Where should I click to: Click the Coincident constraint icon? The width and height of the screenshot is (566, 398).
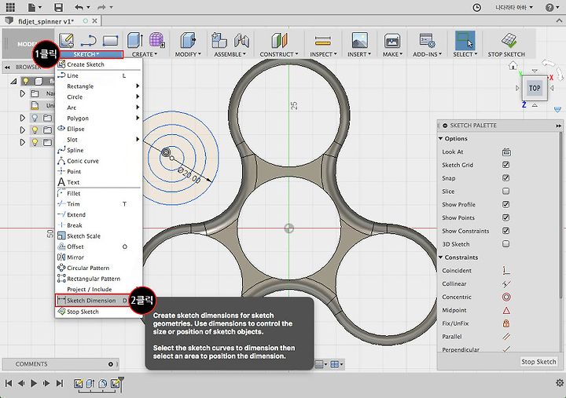coord(506,270)
